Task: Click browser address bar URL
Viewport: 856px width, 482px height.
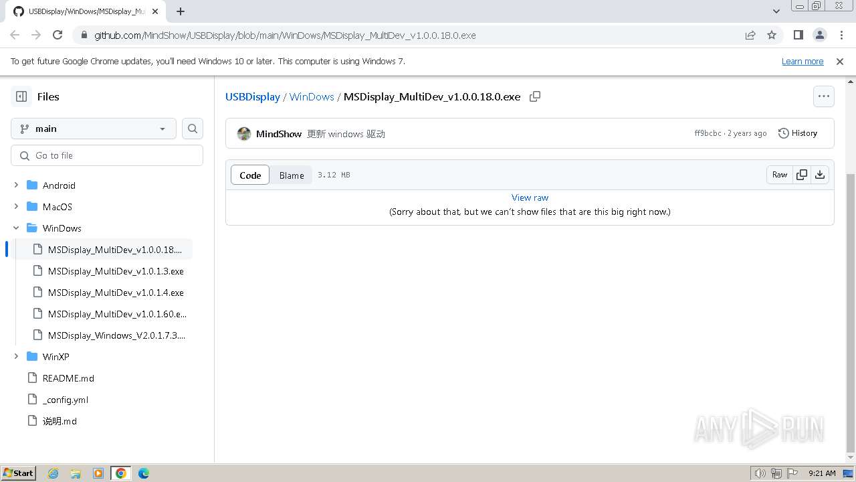Action: (x=285, y=35)
